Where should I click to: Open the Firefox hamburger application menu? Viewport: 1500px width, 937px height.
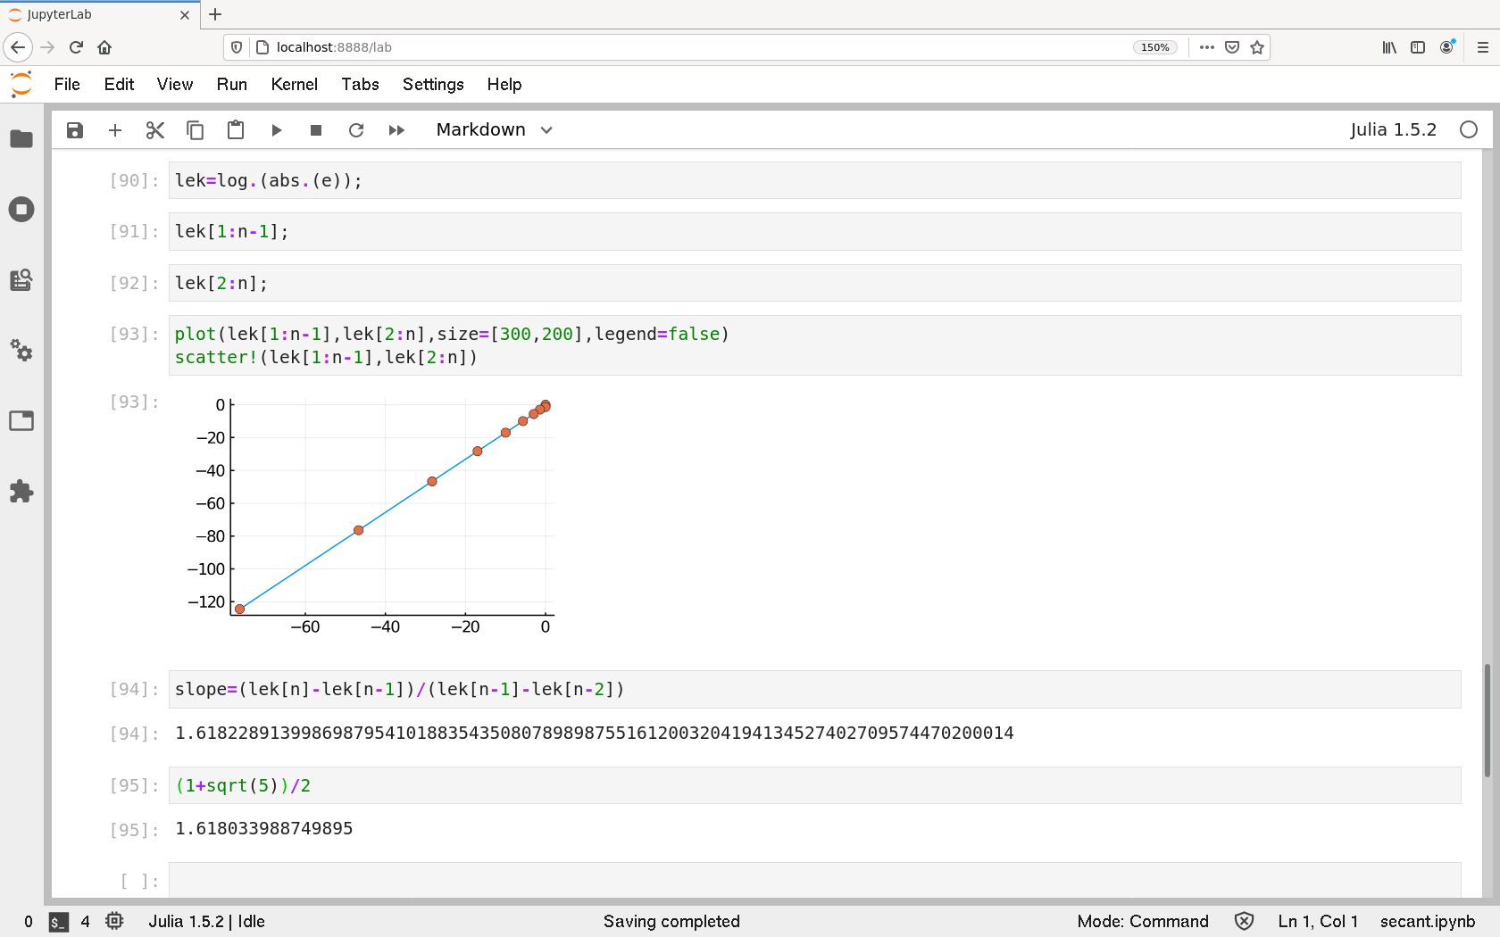1483,47
